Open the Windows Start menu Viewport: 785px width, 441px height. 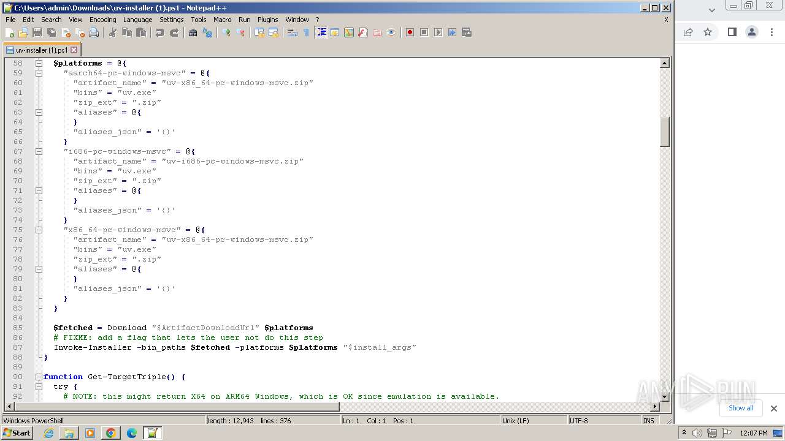[17, 433]
